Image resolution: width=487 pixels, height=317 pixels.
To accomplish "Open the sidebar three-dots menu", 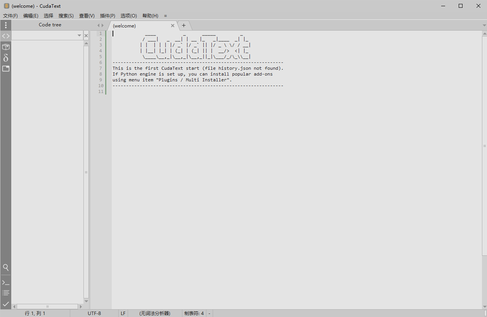I will click(6, 25).
